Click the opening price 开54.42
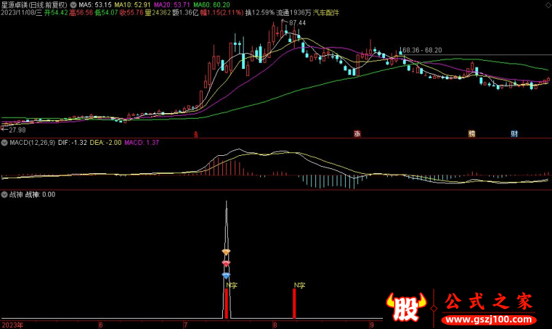Screen dimensions: 552x329 coord(56,12)
